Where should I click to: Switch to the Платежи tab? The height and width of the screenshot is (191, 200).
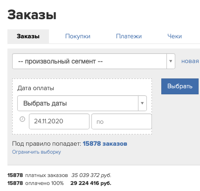(x=129, y=36)
